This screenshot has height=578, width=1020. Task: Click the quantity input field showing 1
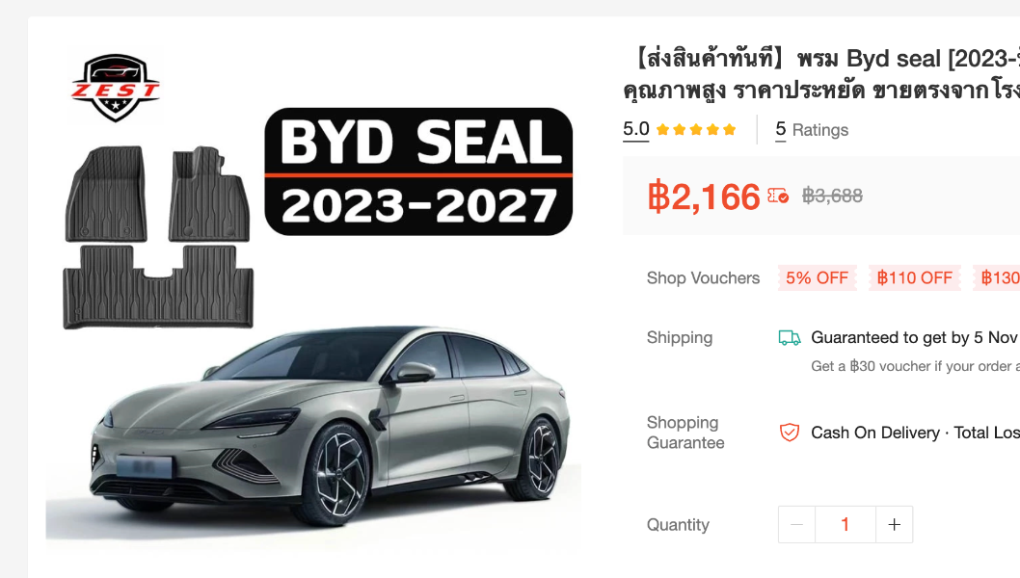coord(845,525)
